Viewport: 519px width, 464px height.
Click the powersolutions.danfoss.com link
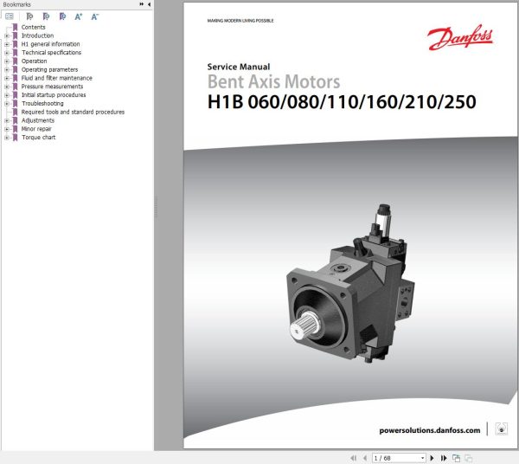click(x=430, y=430)
